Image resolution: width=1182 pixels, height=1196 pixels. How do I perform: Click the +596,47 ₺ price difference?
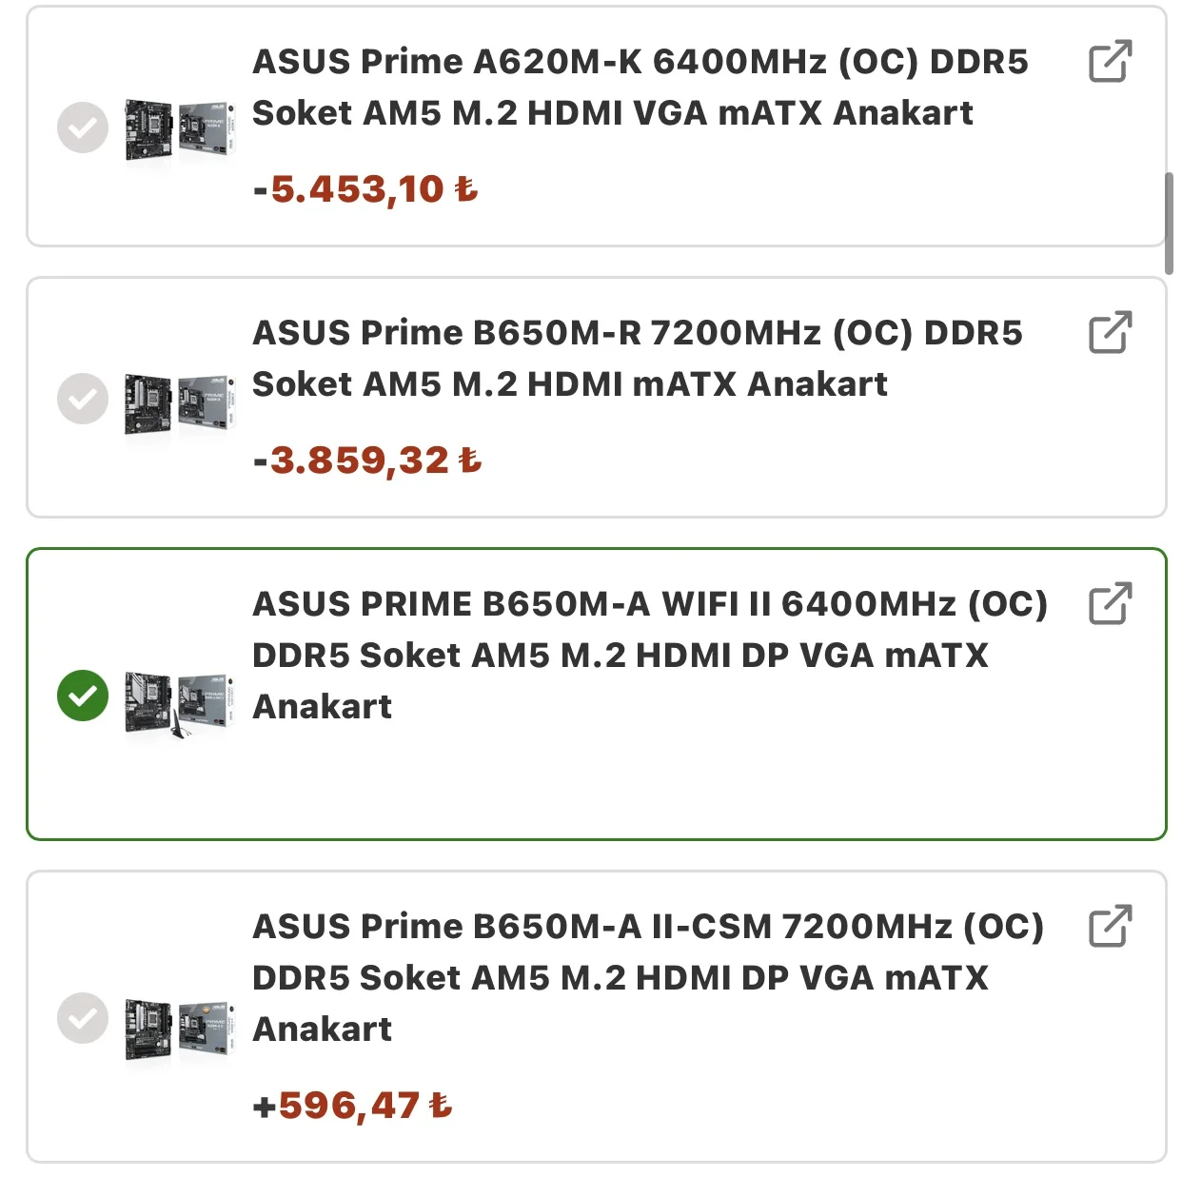coord(352,1106)
